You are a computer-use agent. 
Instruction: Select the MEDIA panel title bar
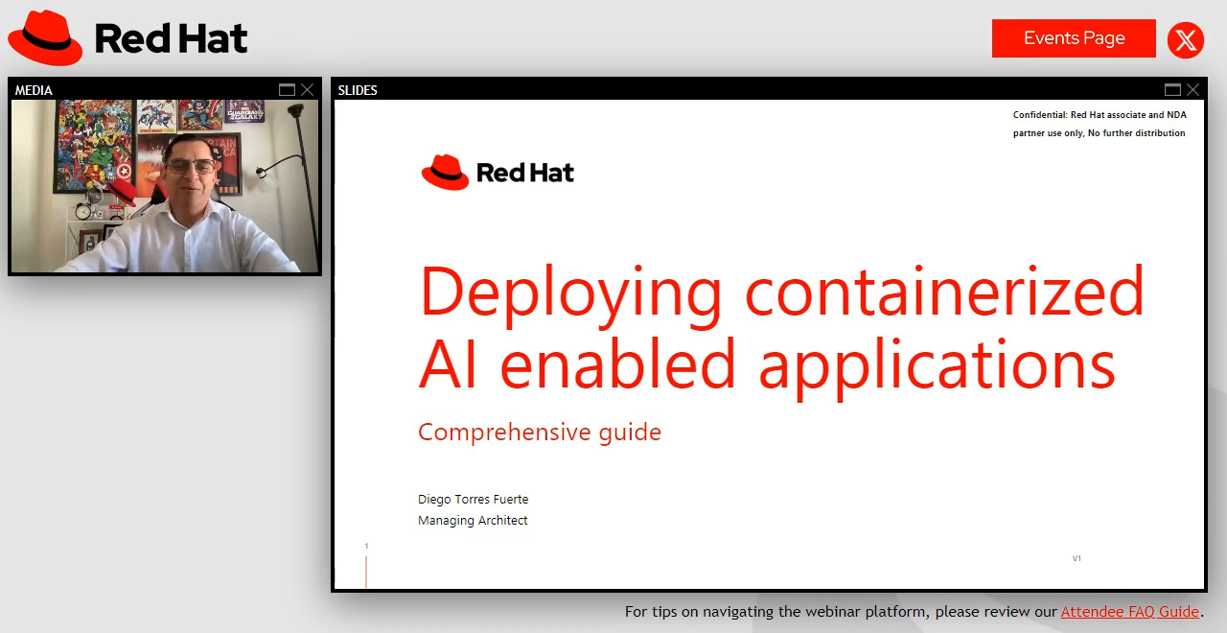144,90
